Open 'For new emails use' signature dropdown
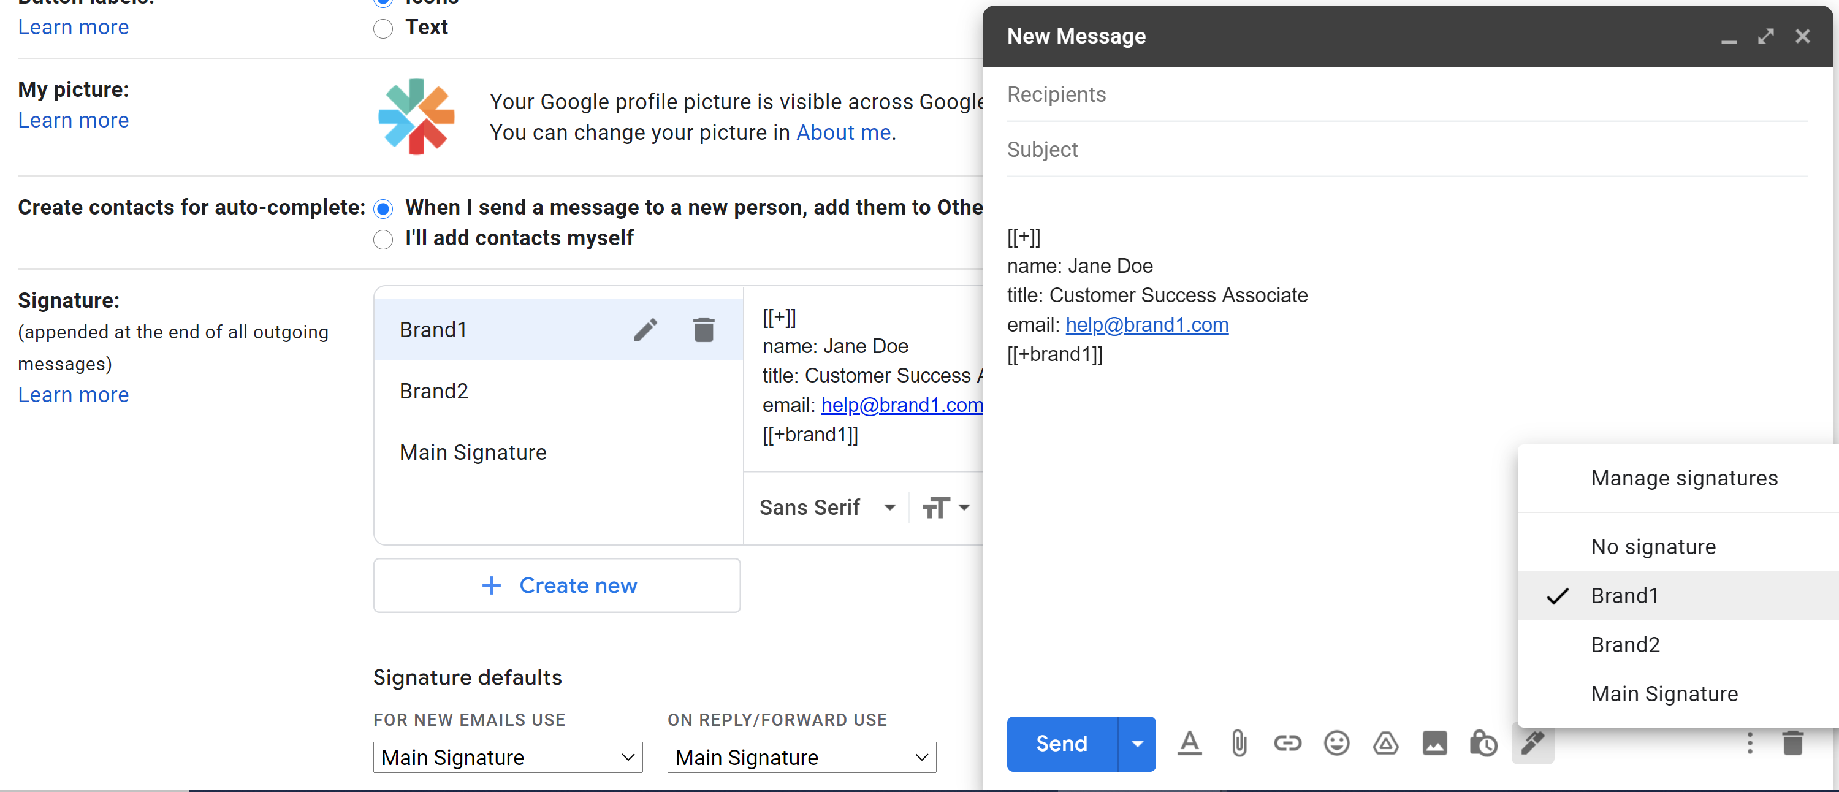The image size is (1839, 792). pyautogui.click(x=508, y=757)
